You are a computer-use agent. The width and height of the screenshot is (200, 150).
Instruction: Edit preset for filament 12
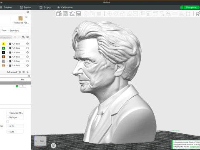(27, 65)
